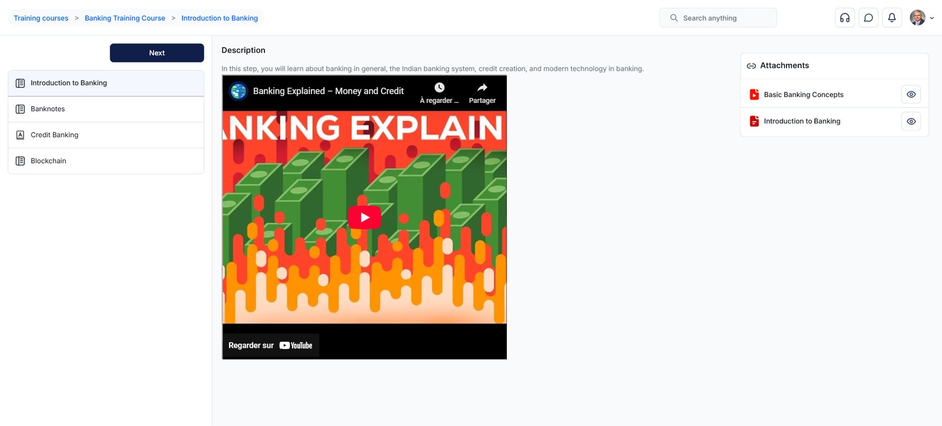Screen dimensions: 942x426
Task: Preview Introduction to Banking attachment eye icon
Action: click(911, 121)
